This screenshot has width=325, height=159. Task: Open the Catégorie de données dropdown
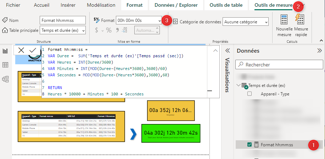[245, 22]
